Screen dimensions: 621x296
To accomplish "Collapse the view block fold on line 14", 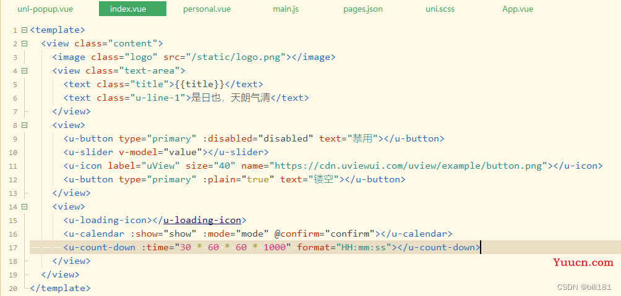I will pos(24,206).
